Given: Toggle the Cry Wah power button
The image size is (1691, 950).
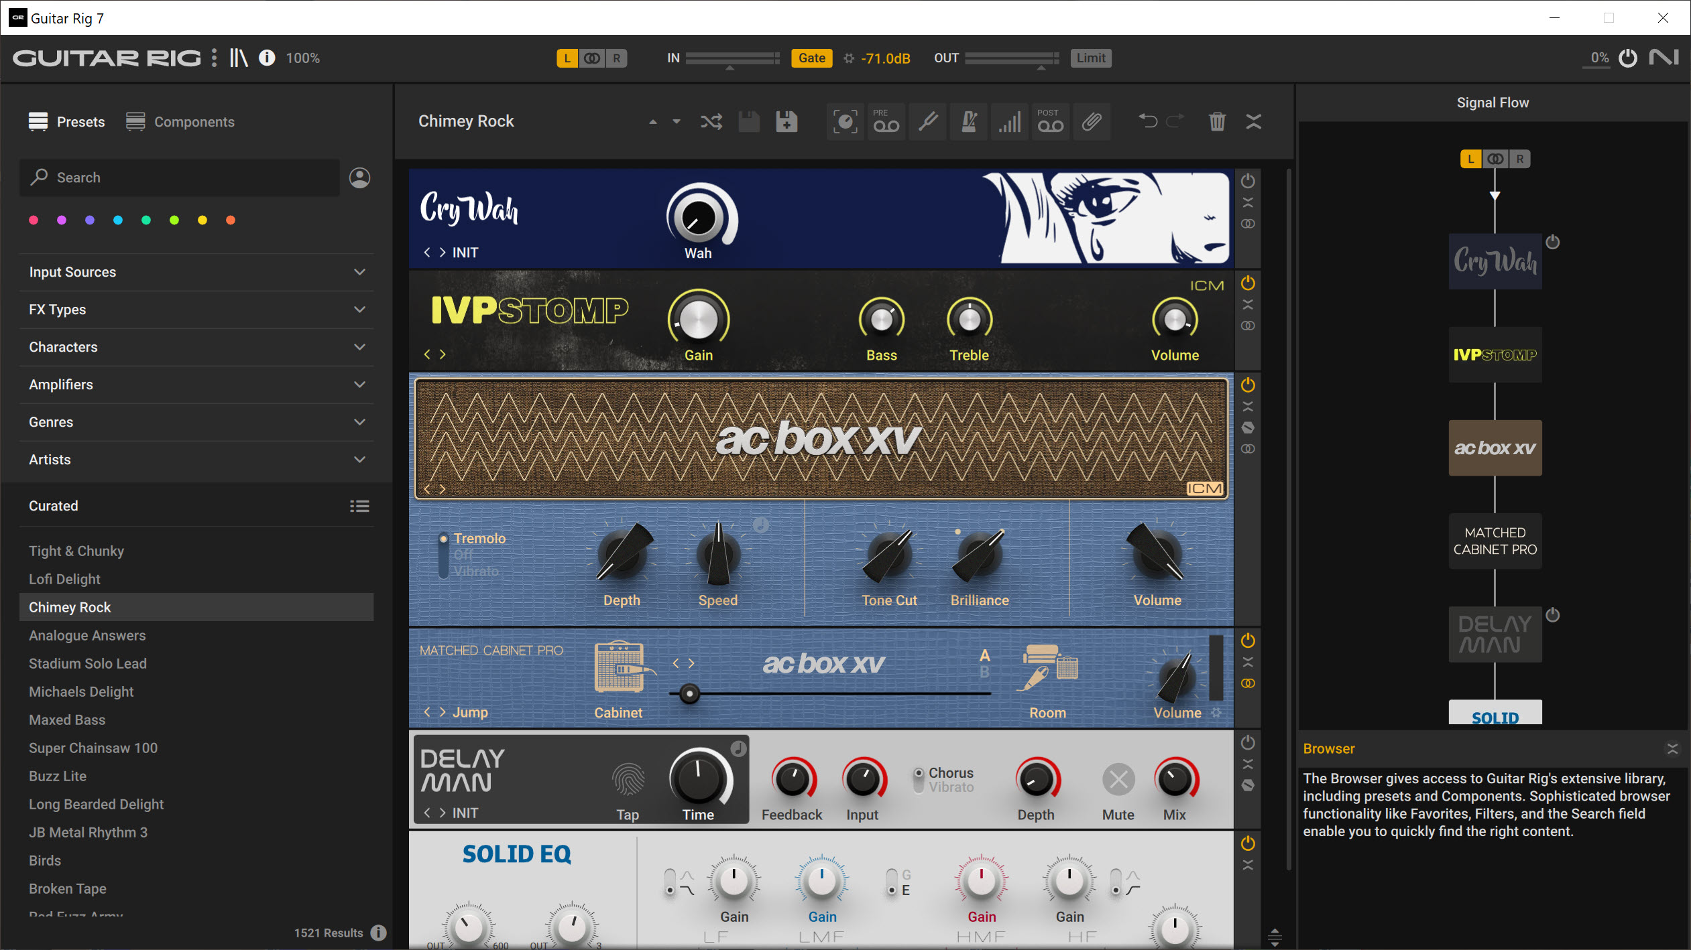Looking at the screenshot, I should [1248, 181].
